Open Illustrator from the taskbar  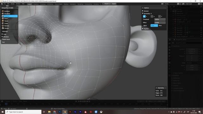(70, 112)
